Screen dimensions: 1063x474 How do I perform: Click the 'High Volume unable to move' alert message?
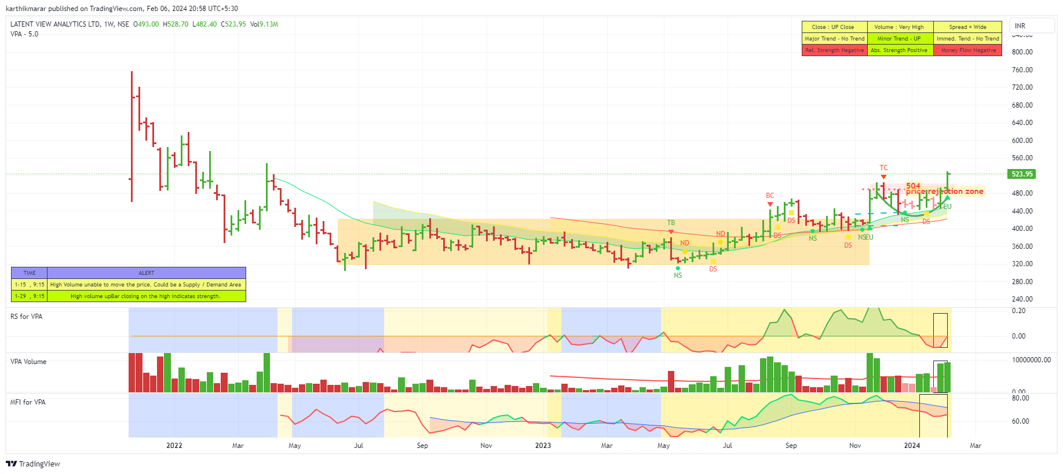click(145, 285)
